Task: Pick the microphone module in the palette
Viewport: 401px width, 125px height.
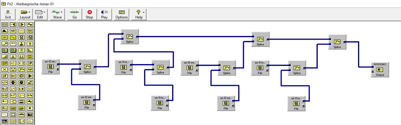Action: (x=5, y=43)
